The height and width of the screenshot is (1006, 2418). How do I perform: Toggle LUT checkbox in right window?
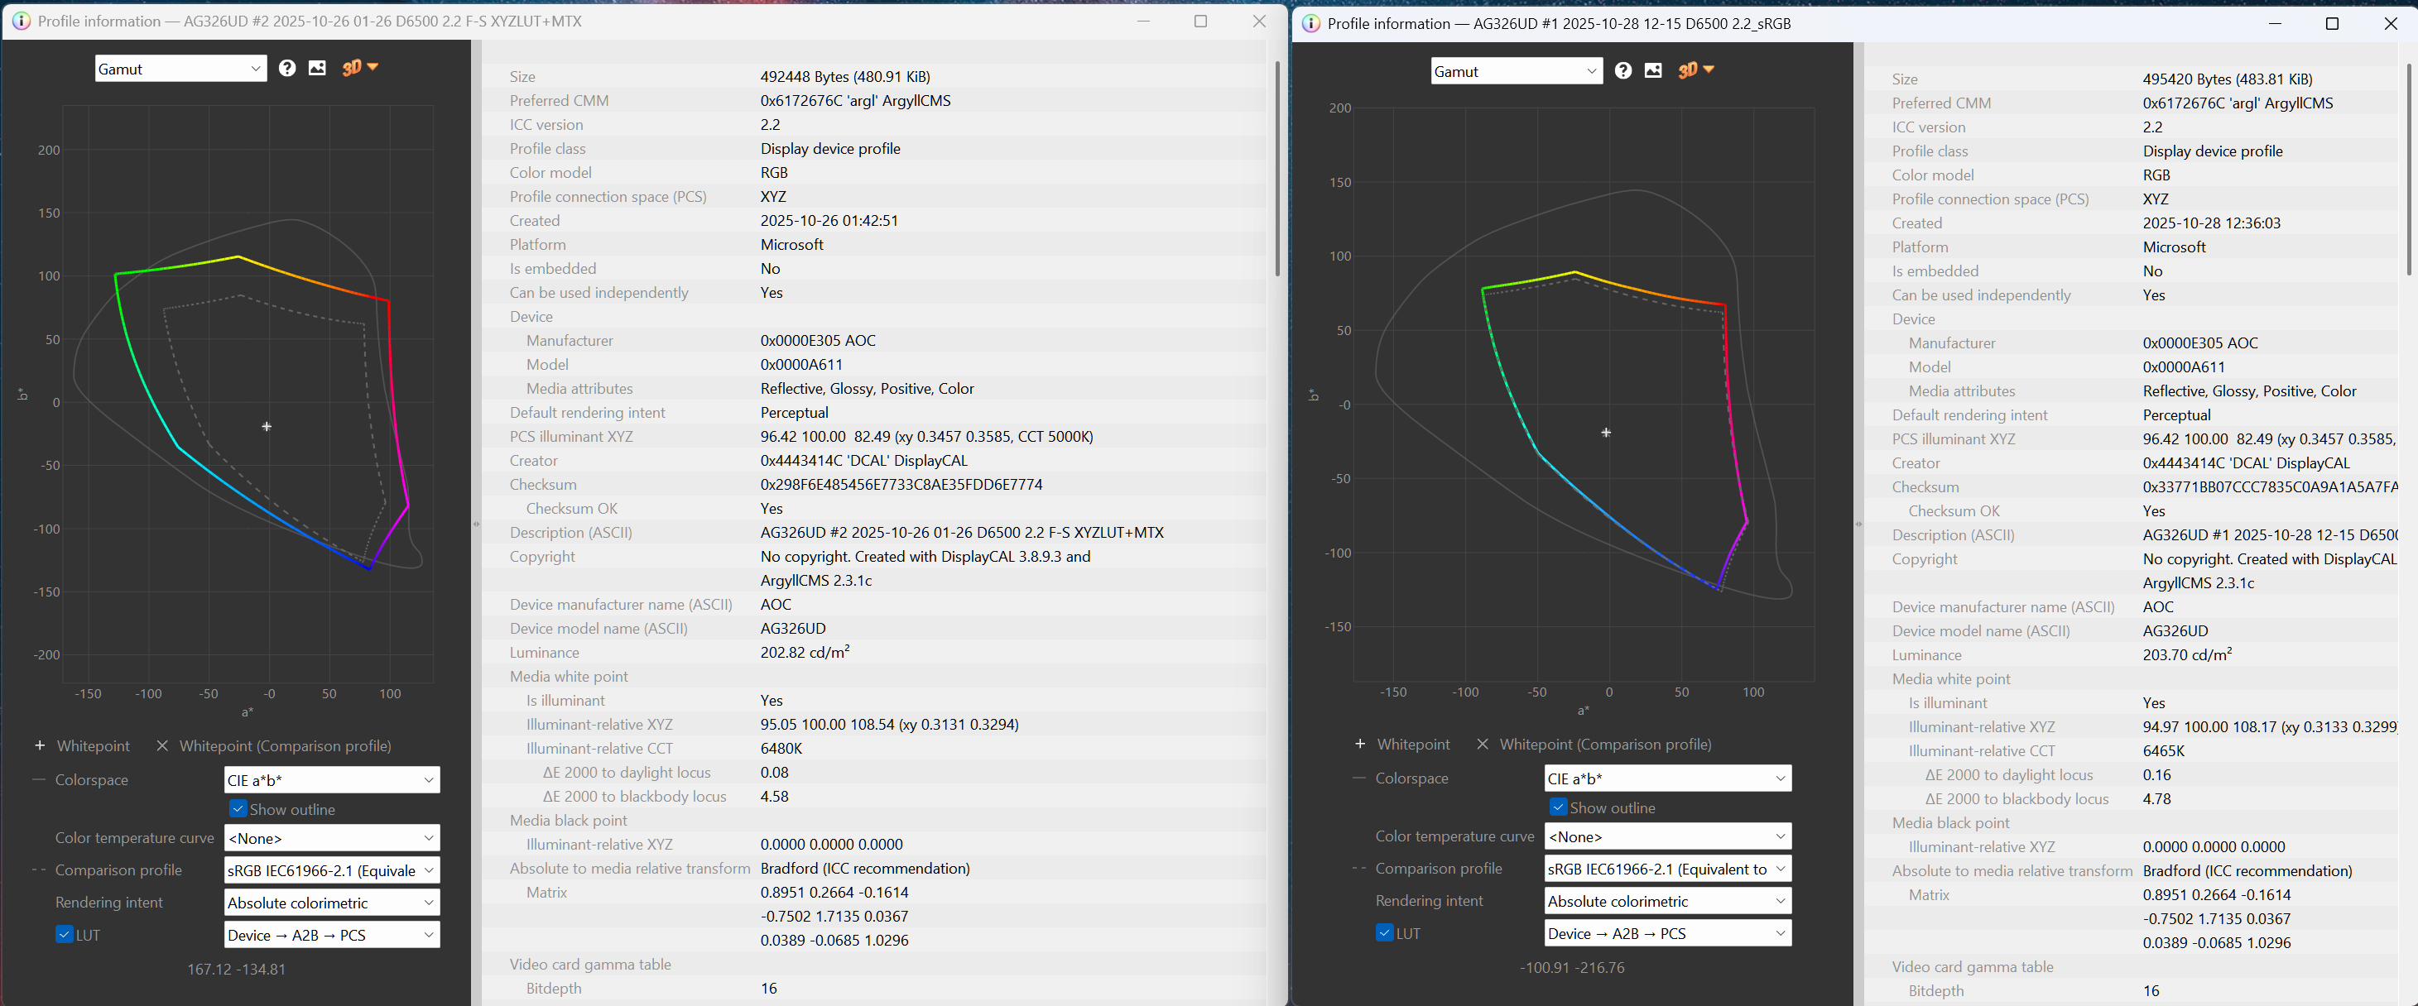click(x=1385, y=933)
